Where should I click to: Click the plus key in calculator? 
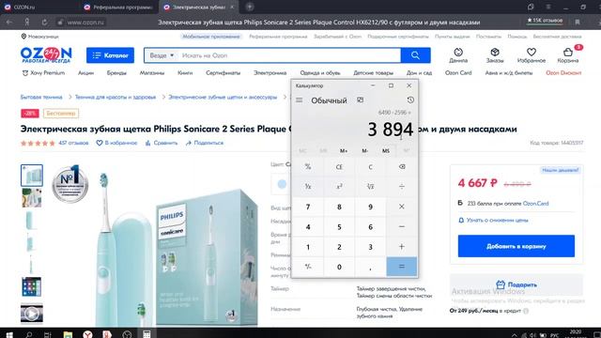pyautogui.click(x=401, y=247)
